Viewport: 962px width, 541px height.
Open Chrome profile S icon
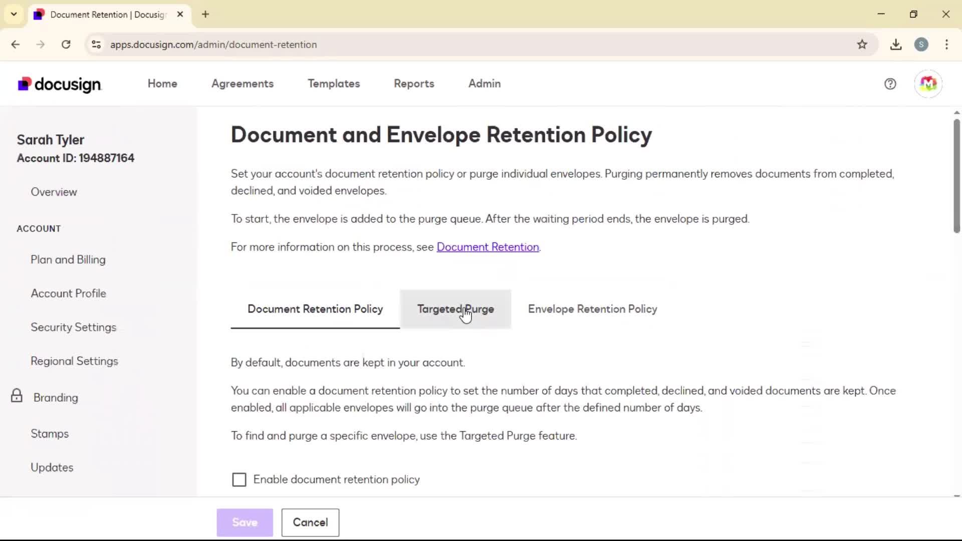click(x=921, y=45)
